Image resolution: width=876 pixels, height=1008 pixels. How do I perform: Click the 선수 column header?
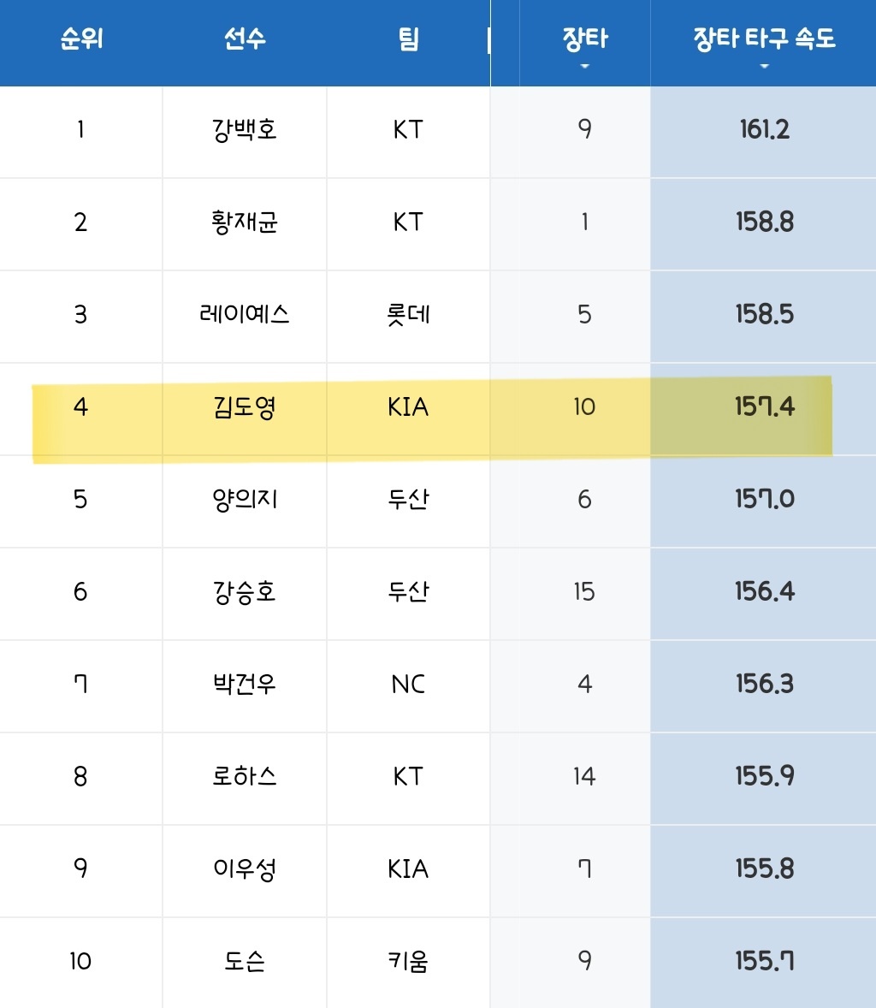pyautogui.click(x=245, y=39)
